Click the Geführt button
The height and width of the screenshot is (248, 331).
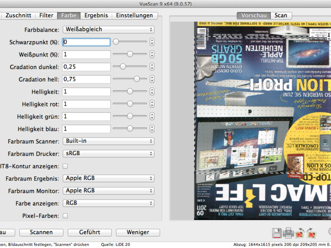(x=89, y=232)
